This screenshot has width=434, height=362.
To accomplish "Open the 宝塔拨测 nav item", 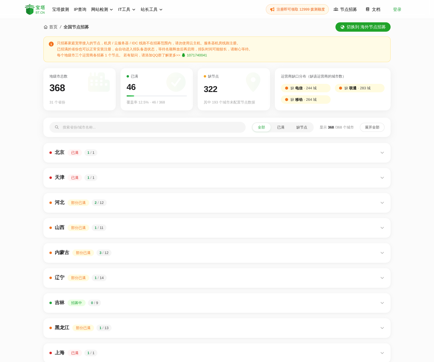I will pyautogui.click(x=61, y=9).
